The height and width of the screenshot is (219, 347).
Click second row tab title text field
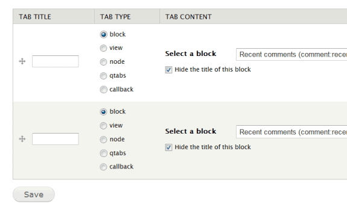(56, 139)
